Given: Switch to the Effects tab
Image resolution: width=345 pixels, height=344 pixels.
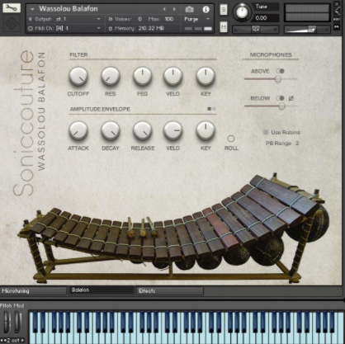Looking at the screenshot, I should tap(170, 291).
